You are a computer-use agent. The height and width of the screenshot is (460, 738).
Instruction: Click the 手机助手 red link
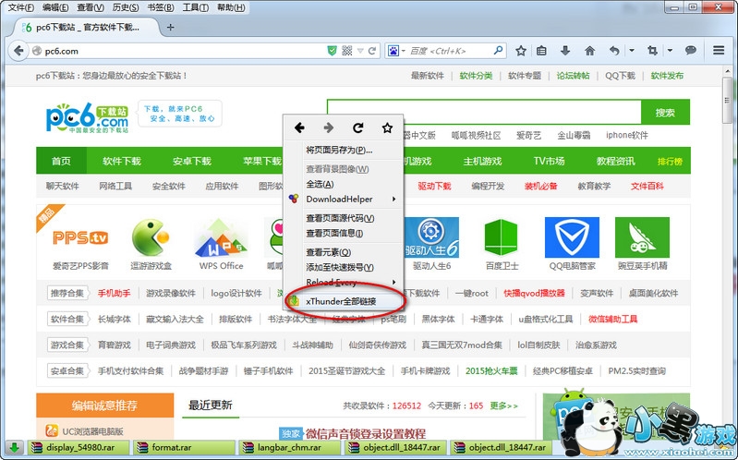point(114,293)
